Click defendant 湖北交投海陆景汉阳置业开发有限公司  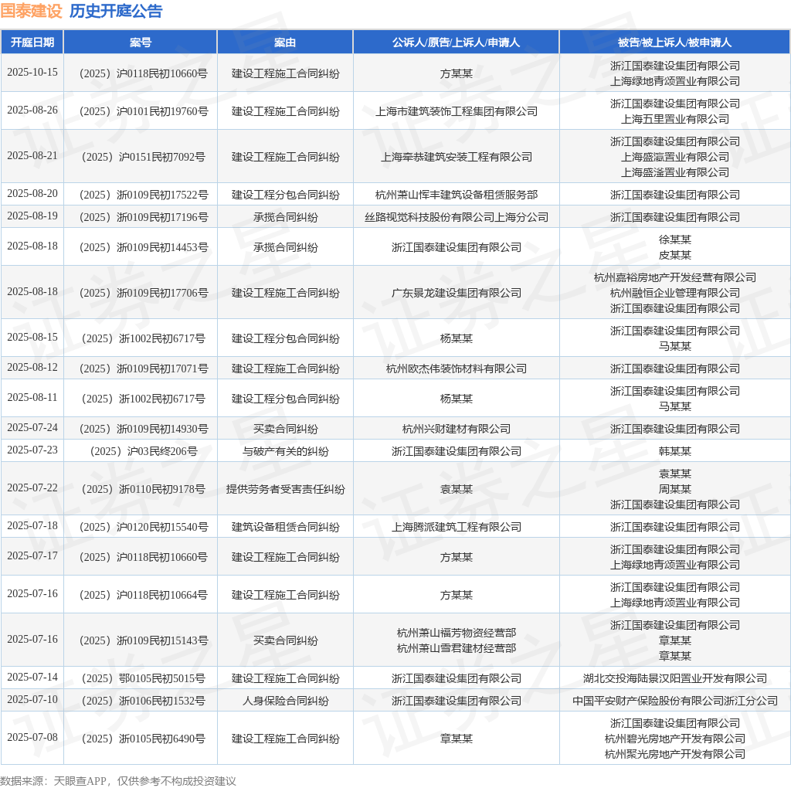click(x=675, y=678)
